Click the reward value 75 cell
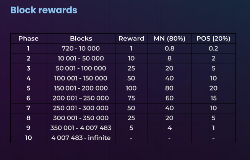This screenshot has height=160, width=250. 131,98
